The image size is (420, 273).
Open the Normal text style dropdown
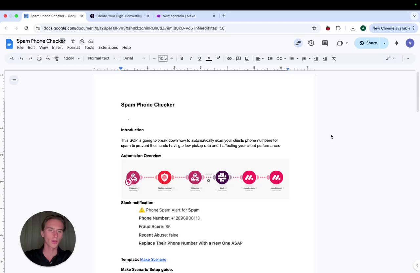102,58
